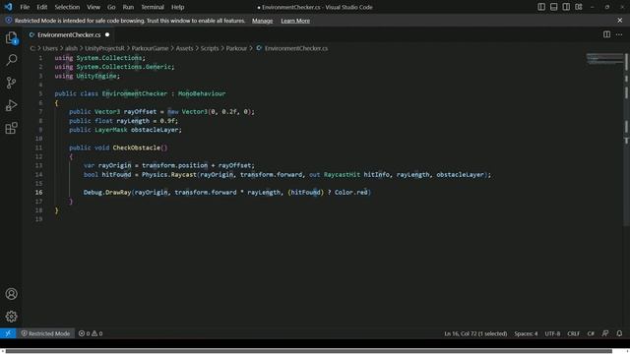
Task: Click the feedback icon in status bar
Action: point(605,333)
